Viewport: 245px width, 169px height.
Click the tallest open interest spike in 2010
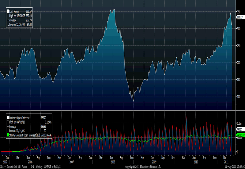(186, 115)
